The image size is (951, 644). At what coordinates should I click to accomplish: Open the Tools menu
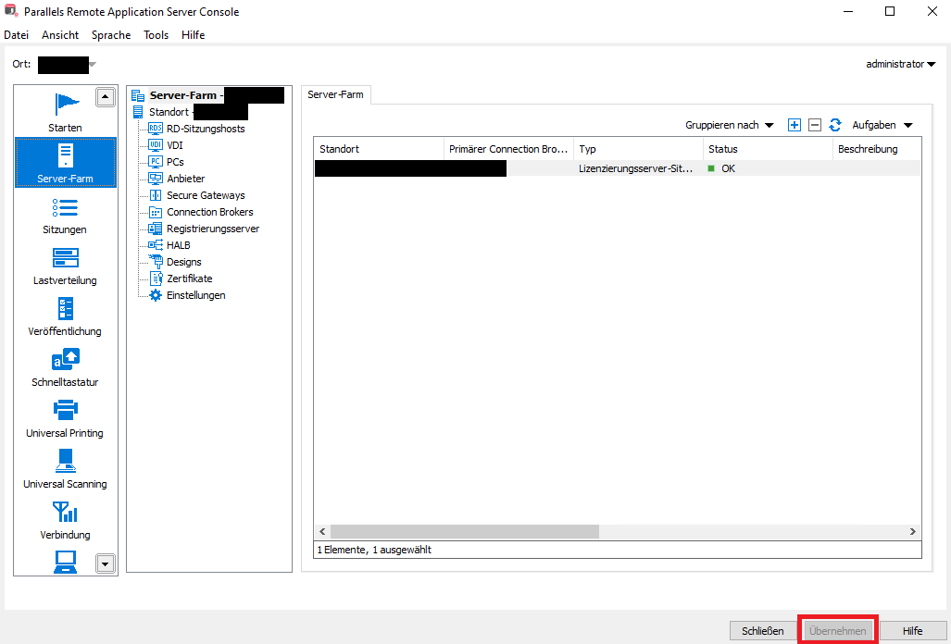pos(156,35)
